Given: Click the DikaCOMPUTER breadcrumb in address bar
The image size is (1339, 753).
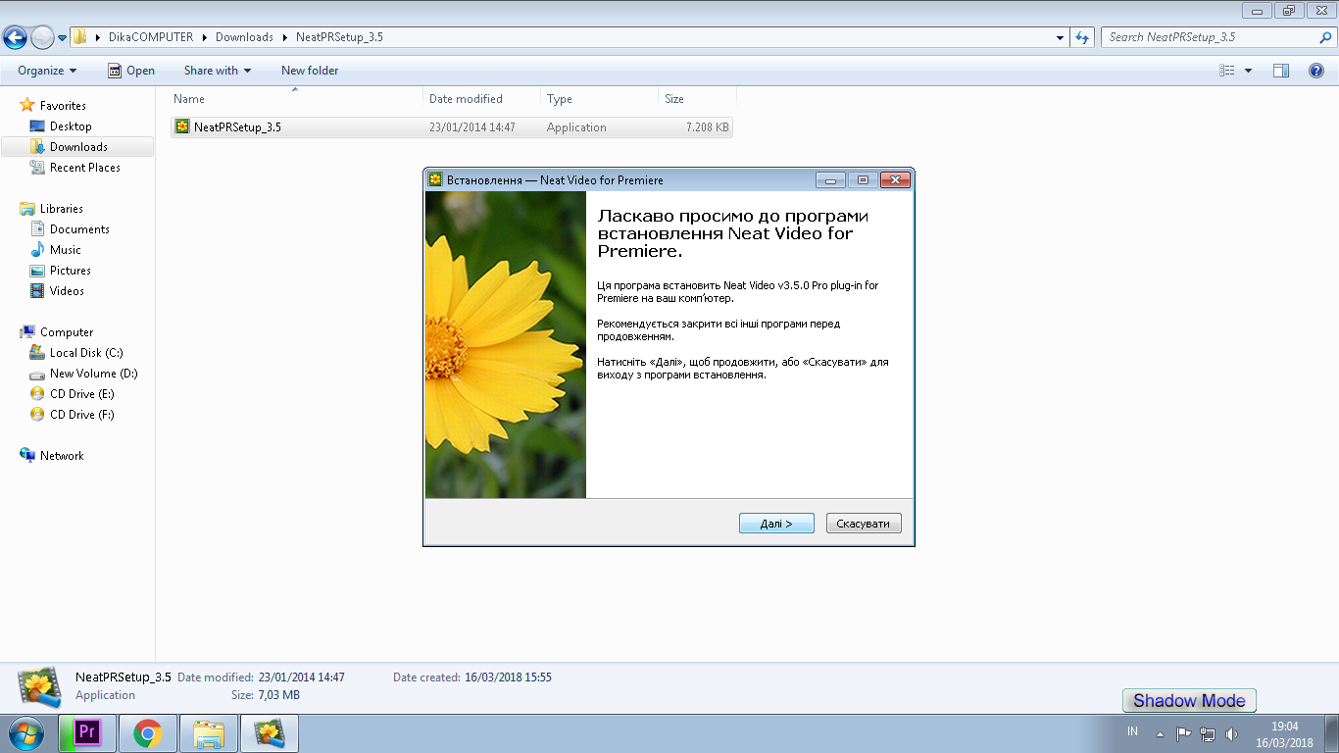Looking at the screenshot, I should coord(151,37).
